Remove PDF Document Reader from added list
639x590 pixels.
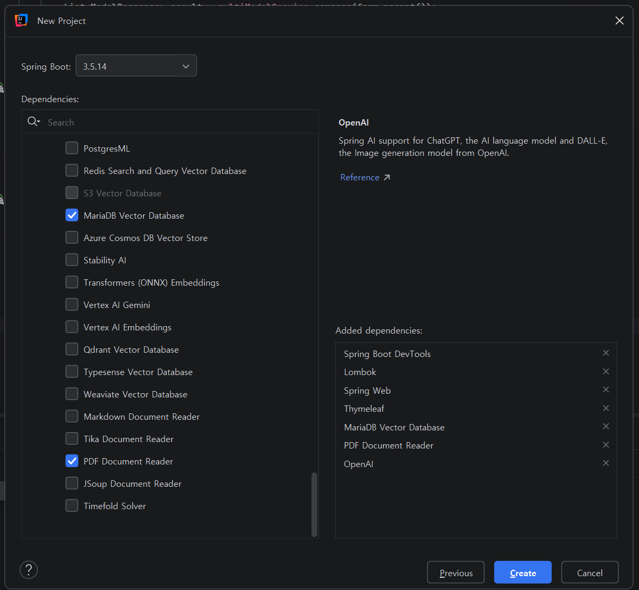coord(605,445)
